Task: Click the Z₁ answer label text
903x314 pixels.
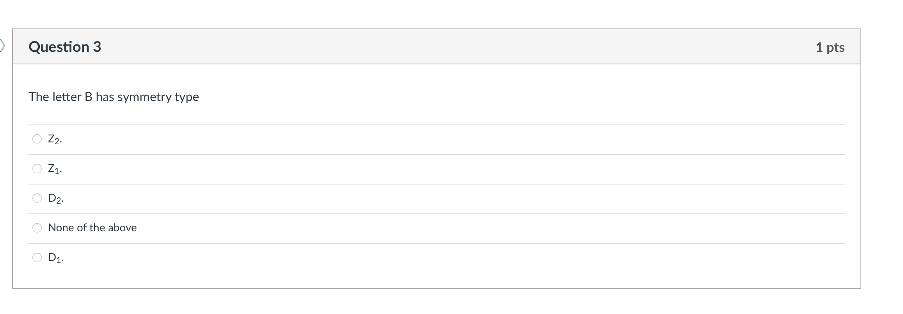Action: click(55, 169)
